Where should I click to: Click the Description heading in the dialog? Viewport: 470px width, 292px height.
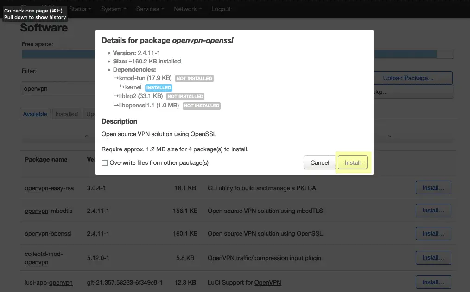pos(119,121)
